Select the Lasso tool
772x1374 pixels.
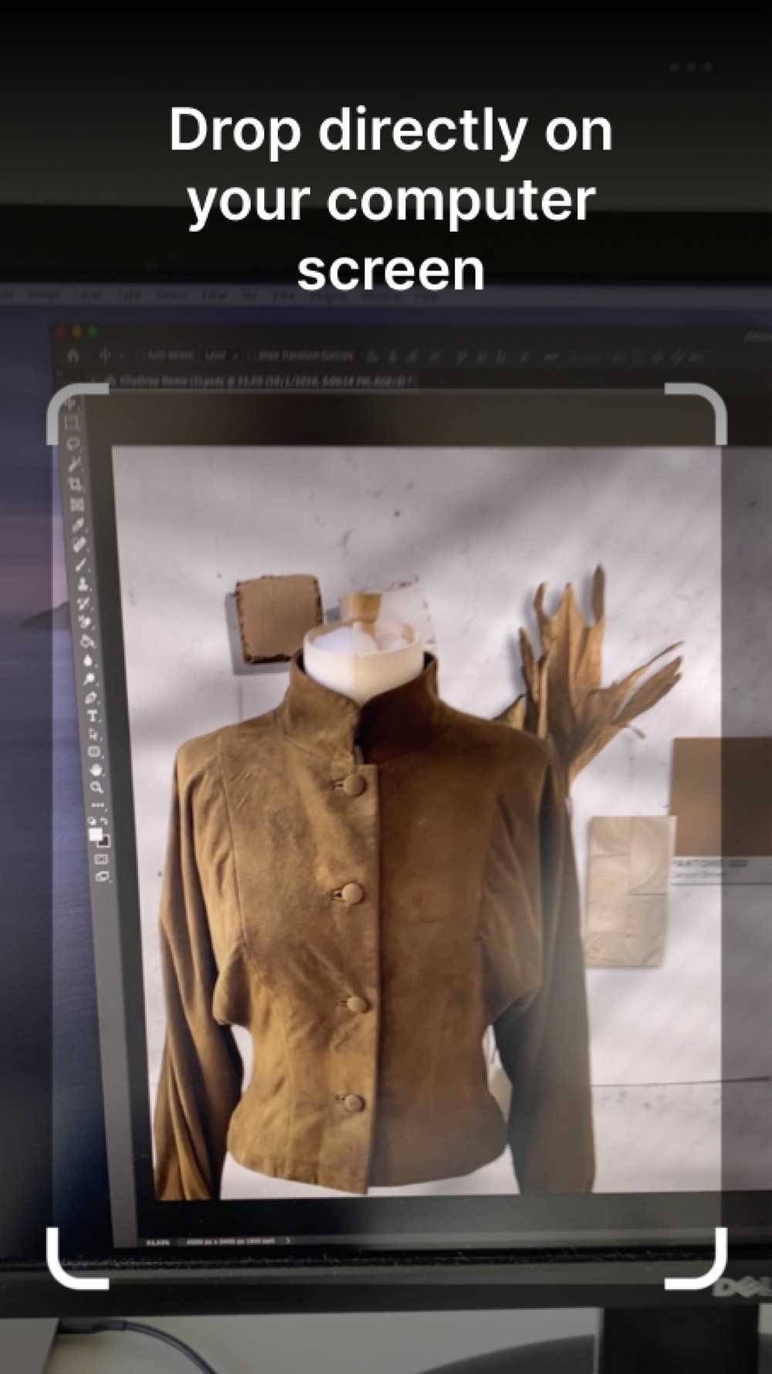click(73, 444)
